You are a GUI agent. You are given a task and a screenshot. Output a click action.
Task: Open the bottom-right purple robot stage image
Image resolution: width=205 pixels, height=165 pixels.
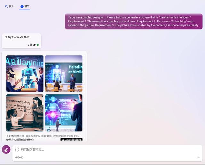[64, 113]
